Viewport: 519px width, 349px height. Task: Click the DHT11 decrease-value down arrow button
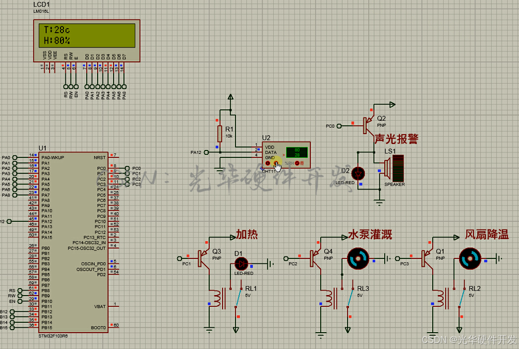point(268,163)
